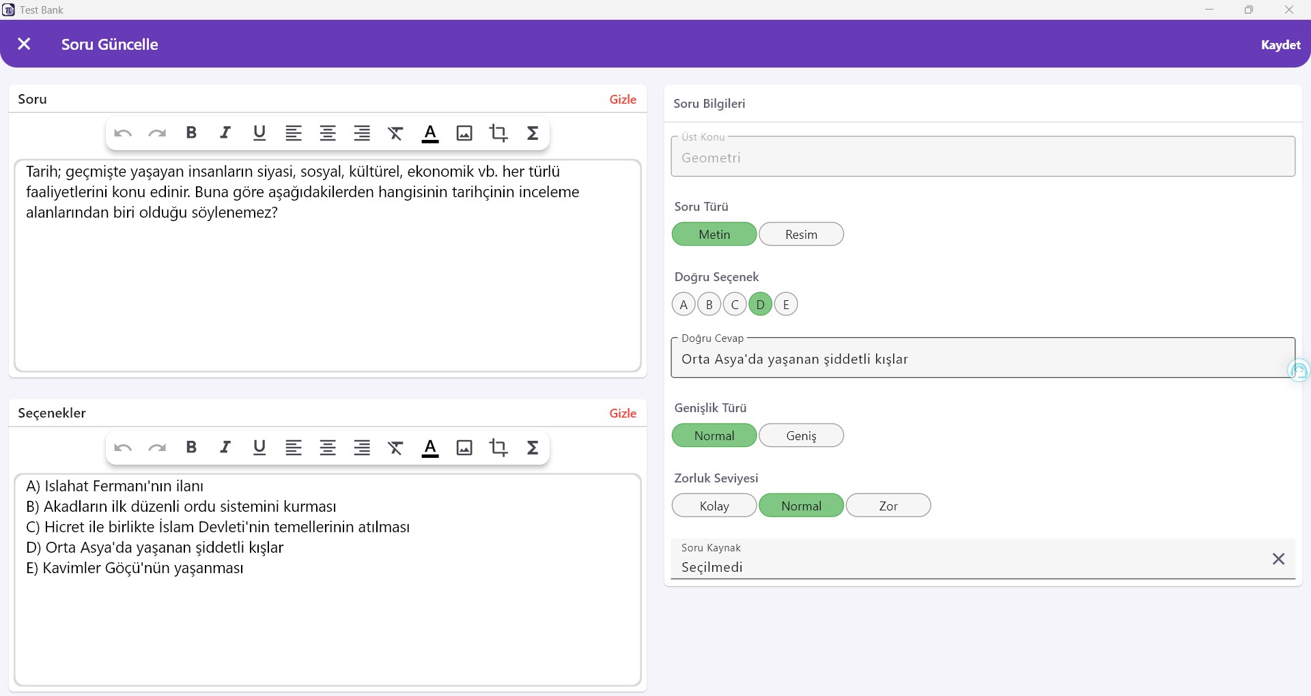Image resolution: width=1311 pixels, height=696 pixels.
Task: Open the headset support floating icon
Action: 1298,371
